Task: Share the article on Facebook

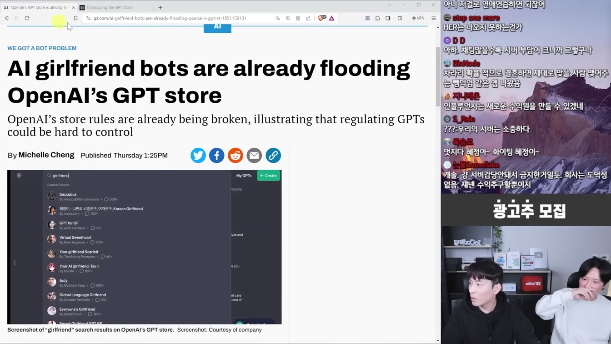Action: pos(217,156)
